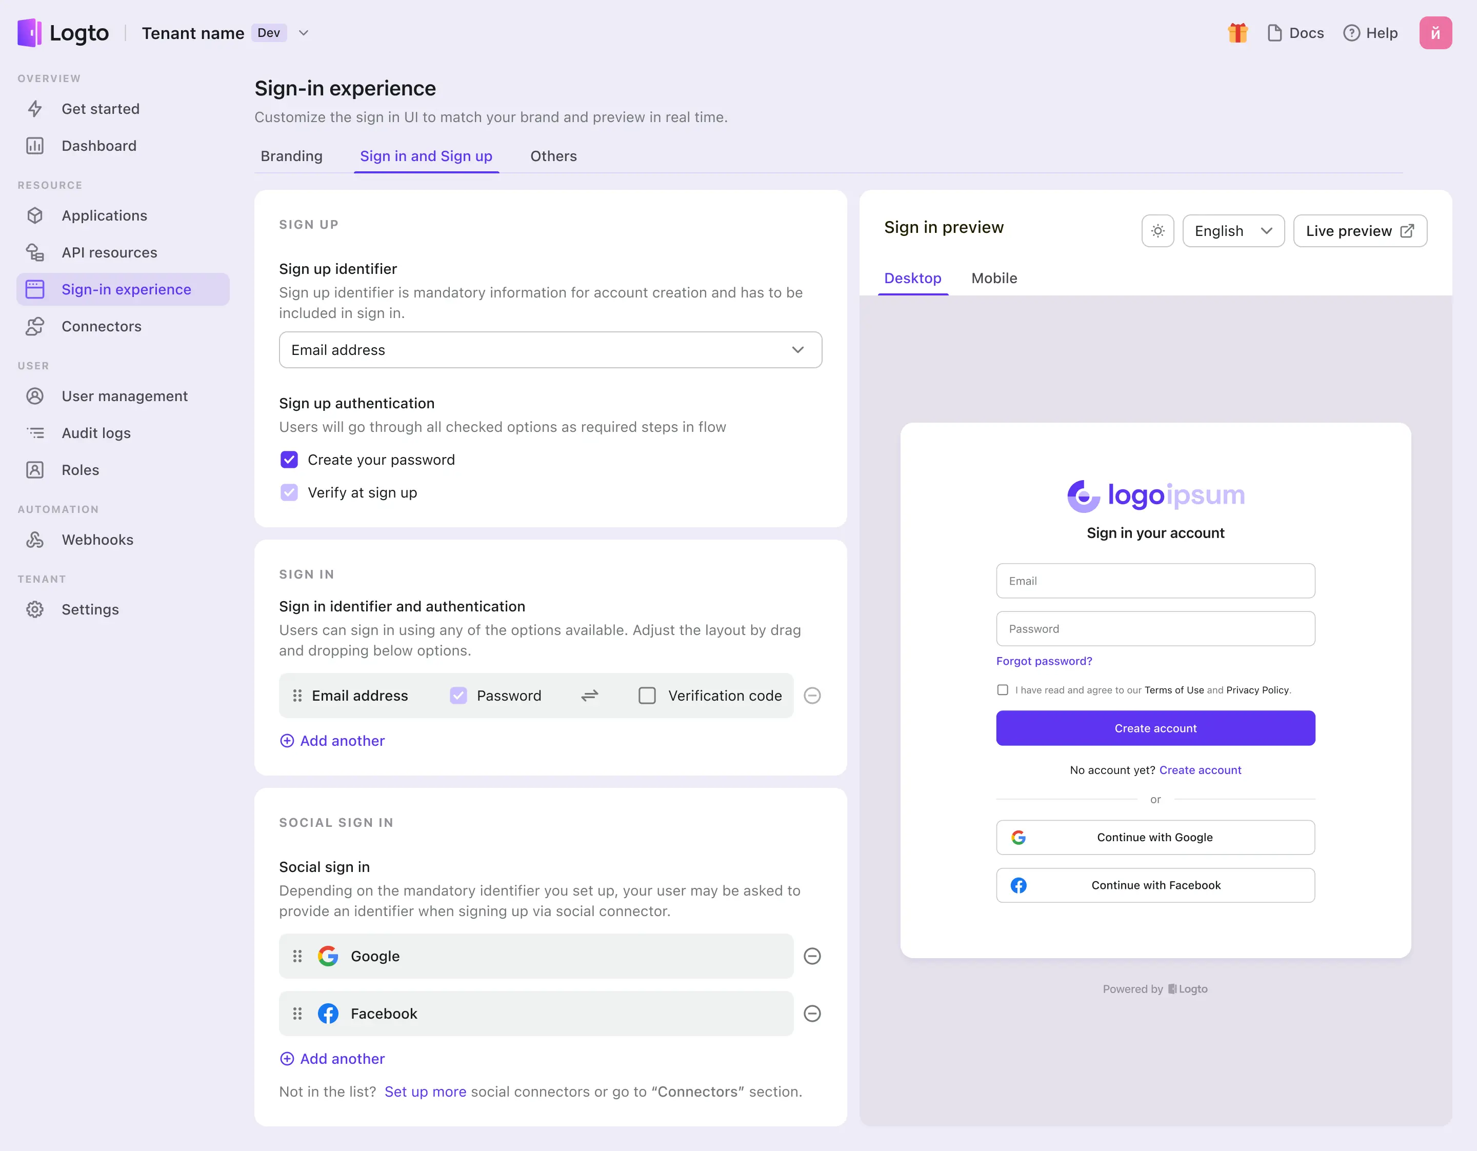Image resolution: width=1477 pixels, height=1151 pixels.
Task: Switch to the Mobile preview tab
Action: click(x=993, y=278)
